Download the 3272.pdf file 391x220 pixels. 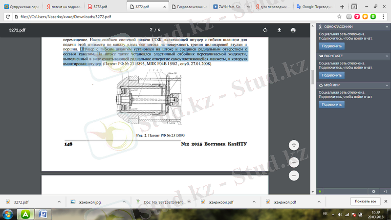click(x=279, y=30)
